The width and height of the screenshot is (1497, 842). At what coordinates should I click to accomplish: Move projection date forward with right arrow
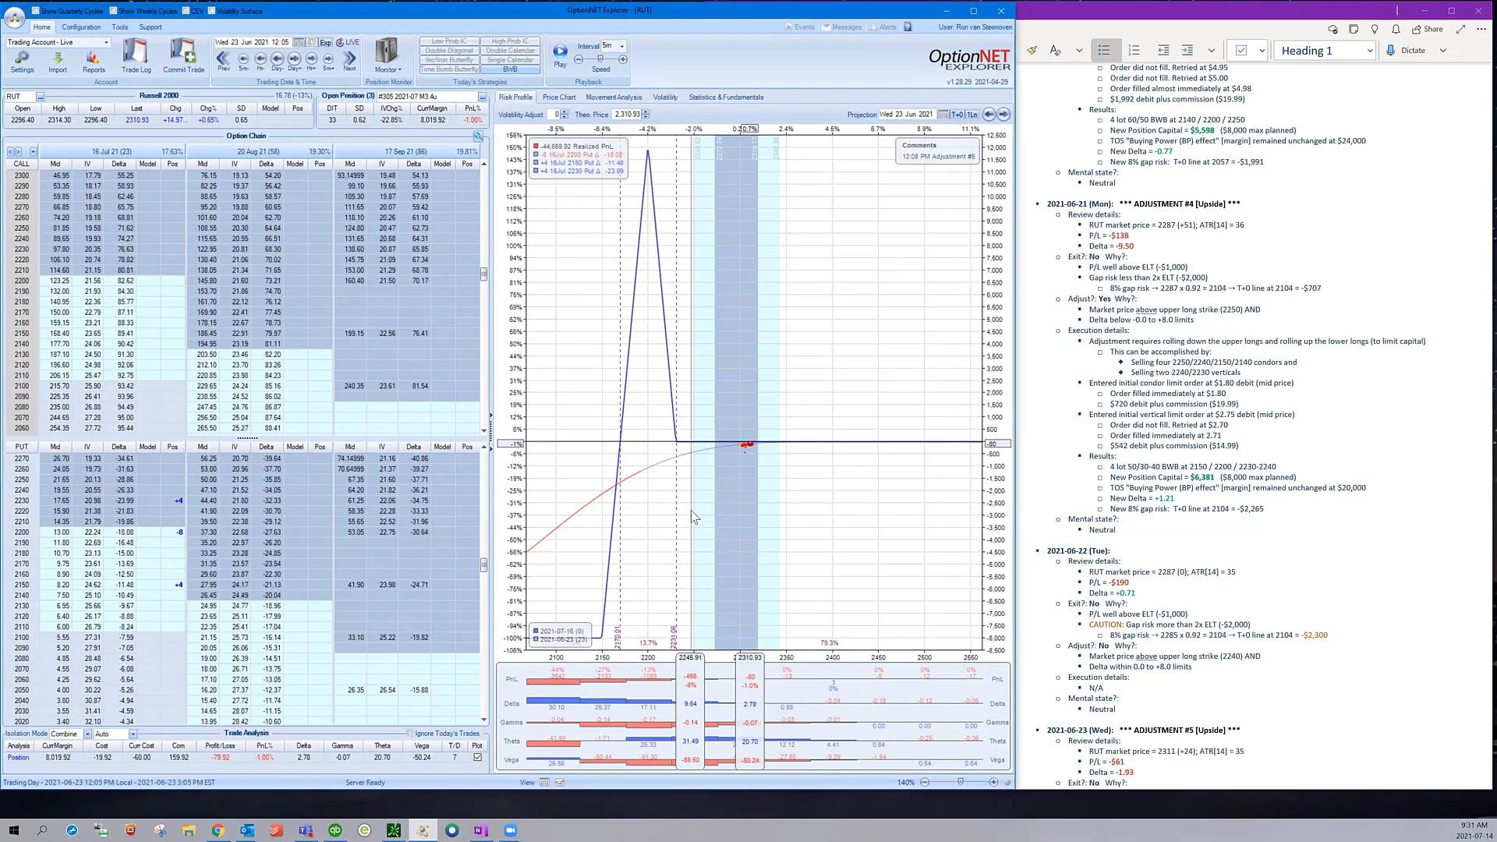(x=1003, y=115)
